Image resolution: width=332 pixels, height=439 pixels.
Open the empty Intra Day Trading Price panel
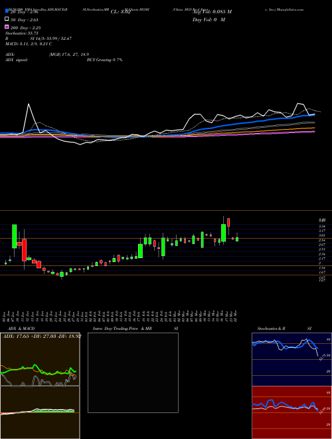(133, 372)
